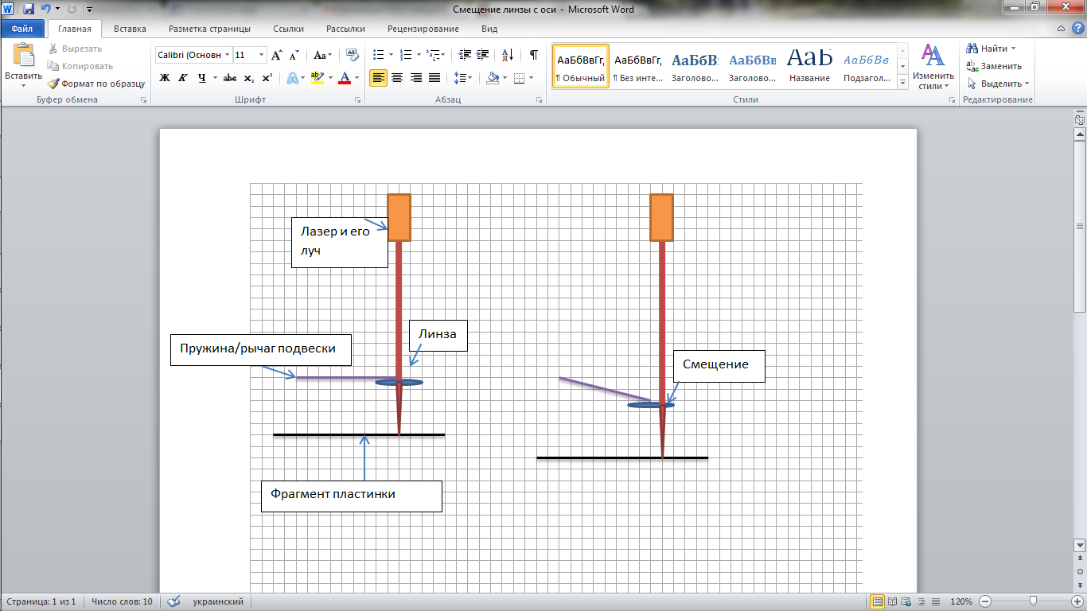Click Multilevel list icon
This screenshot has width=1087, height=611.
433,55
